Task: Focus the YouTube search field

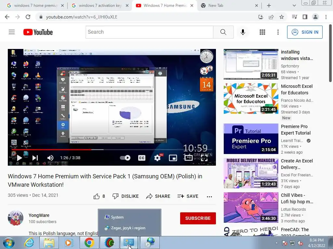Action: 150,32
